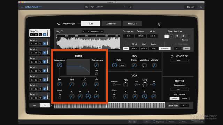
Task: Open the Default preset name menu
Action: click(x=99, y=7)
